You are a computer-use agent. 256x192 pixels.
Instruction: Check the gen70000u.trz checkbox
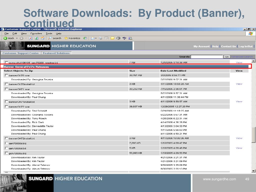coord(6,153)
